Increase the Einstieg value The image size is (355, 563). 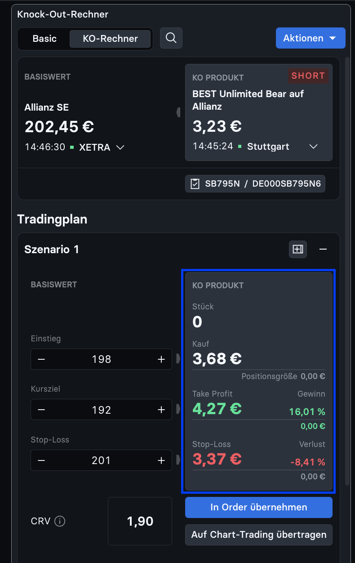161,359
